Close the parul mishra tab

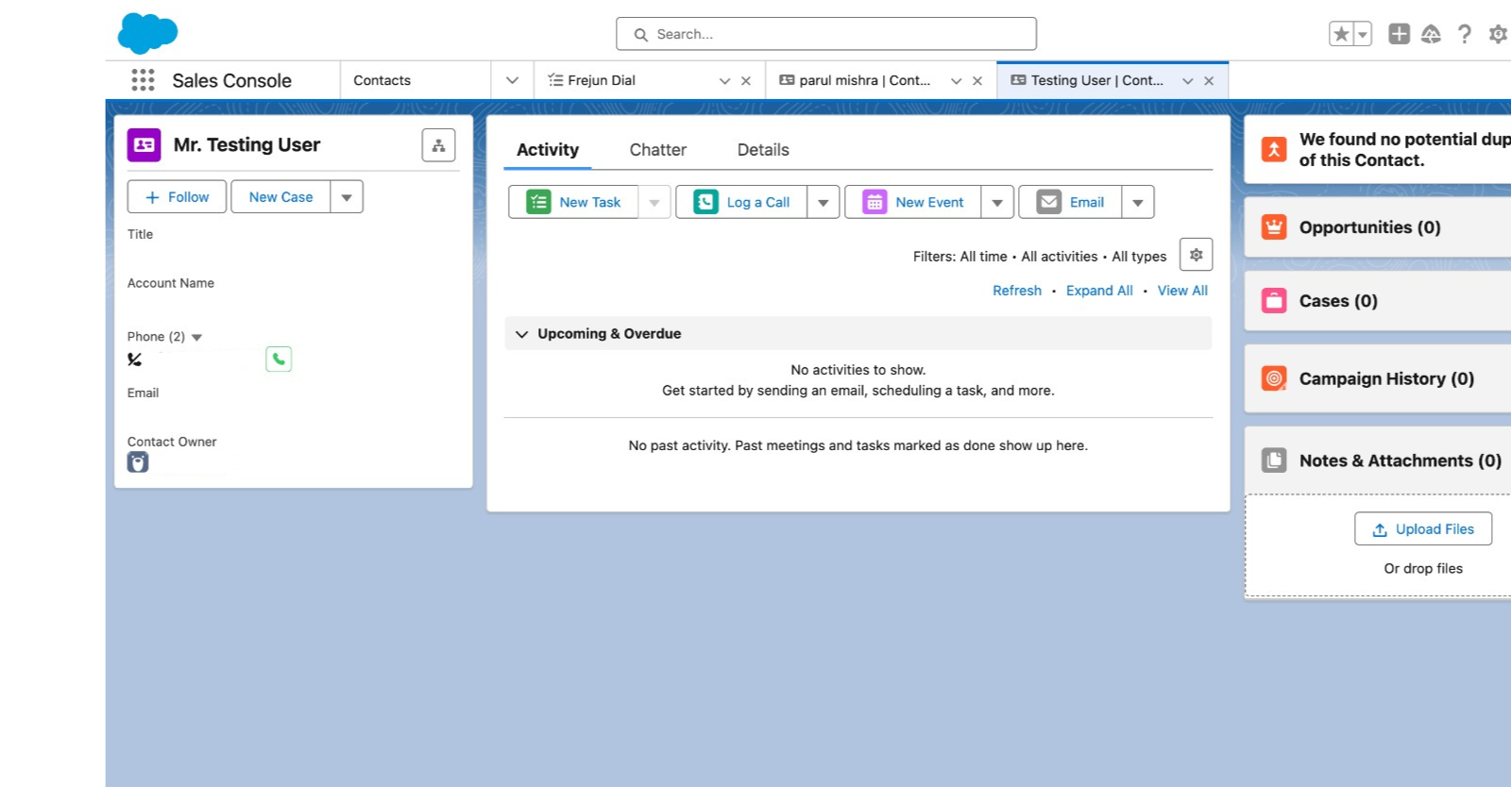point(977,81)
